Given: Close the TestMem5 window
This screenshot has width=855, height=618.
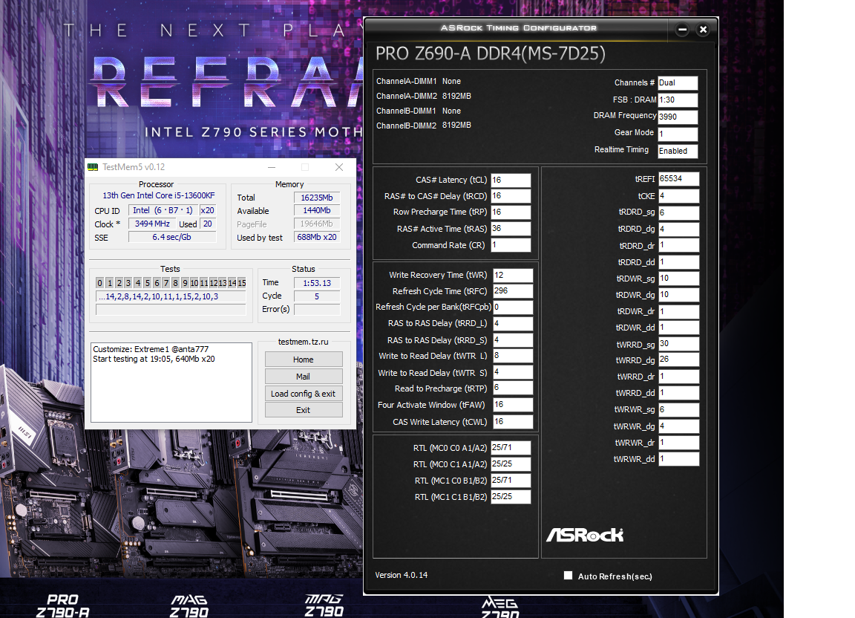Looking at the screenshot, I should coord(339,167).
